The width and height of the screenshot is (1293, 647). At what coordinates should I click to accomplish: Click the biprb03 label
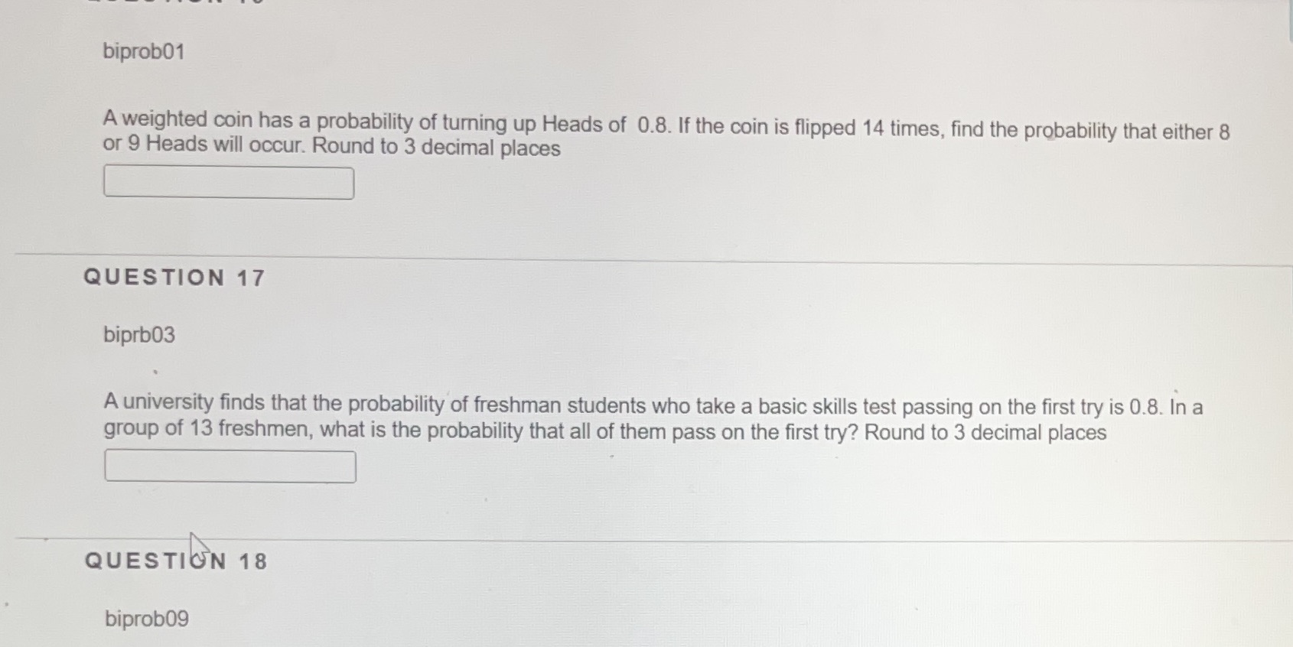[138, 334]
